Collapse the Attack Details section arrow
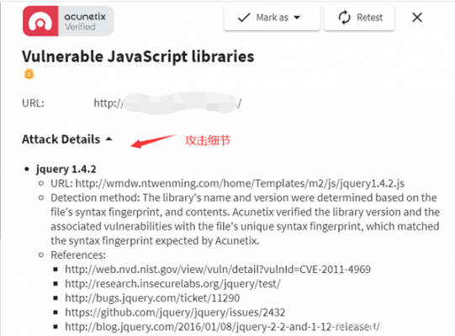 pyautogui.click(x=108, y=139)
